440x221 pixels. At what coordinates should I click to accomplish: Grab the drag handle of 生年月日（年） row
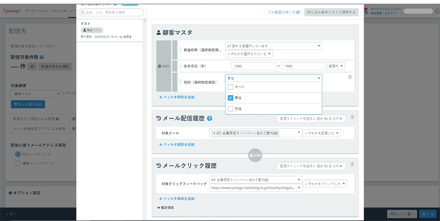pyautogui.click(x=181, y=66)
